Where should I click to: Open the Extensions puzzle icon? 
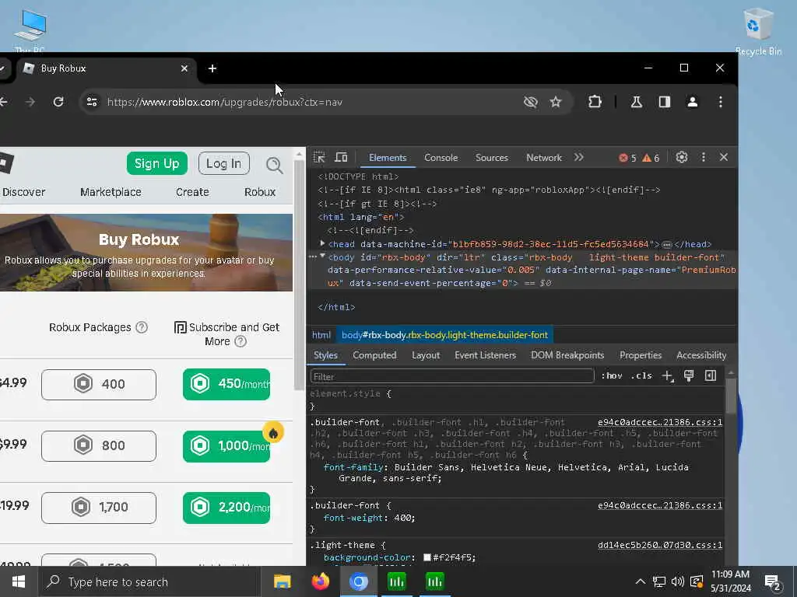tap(595, 102)
